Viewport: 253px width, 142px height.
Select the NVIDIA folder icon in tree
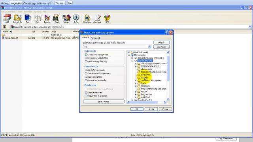coord(139,92)
